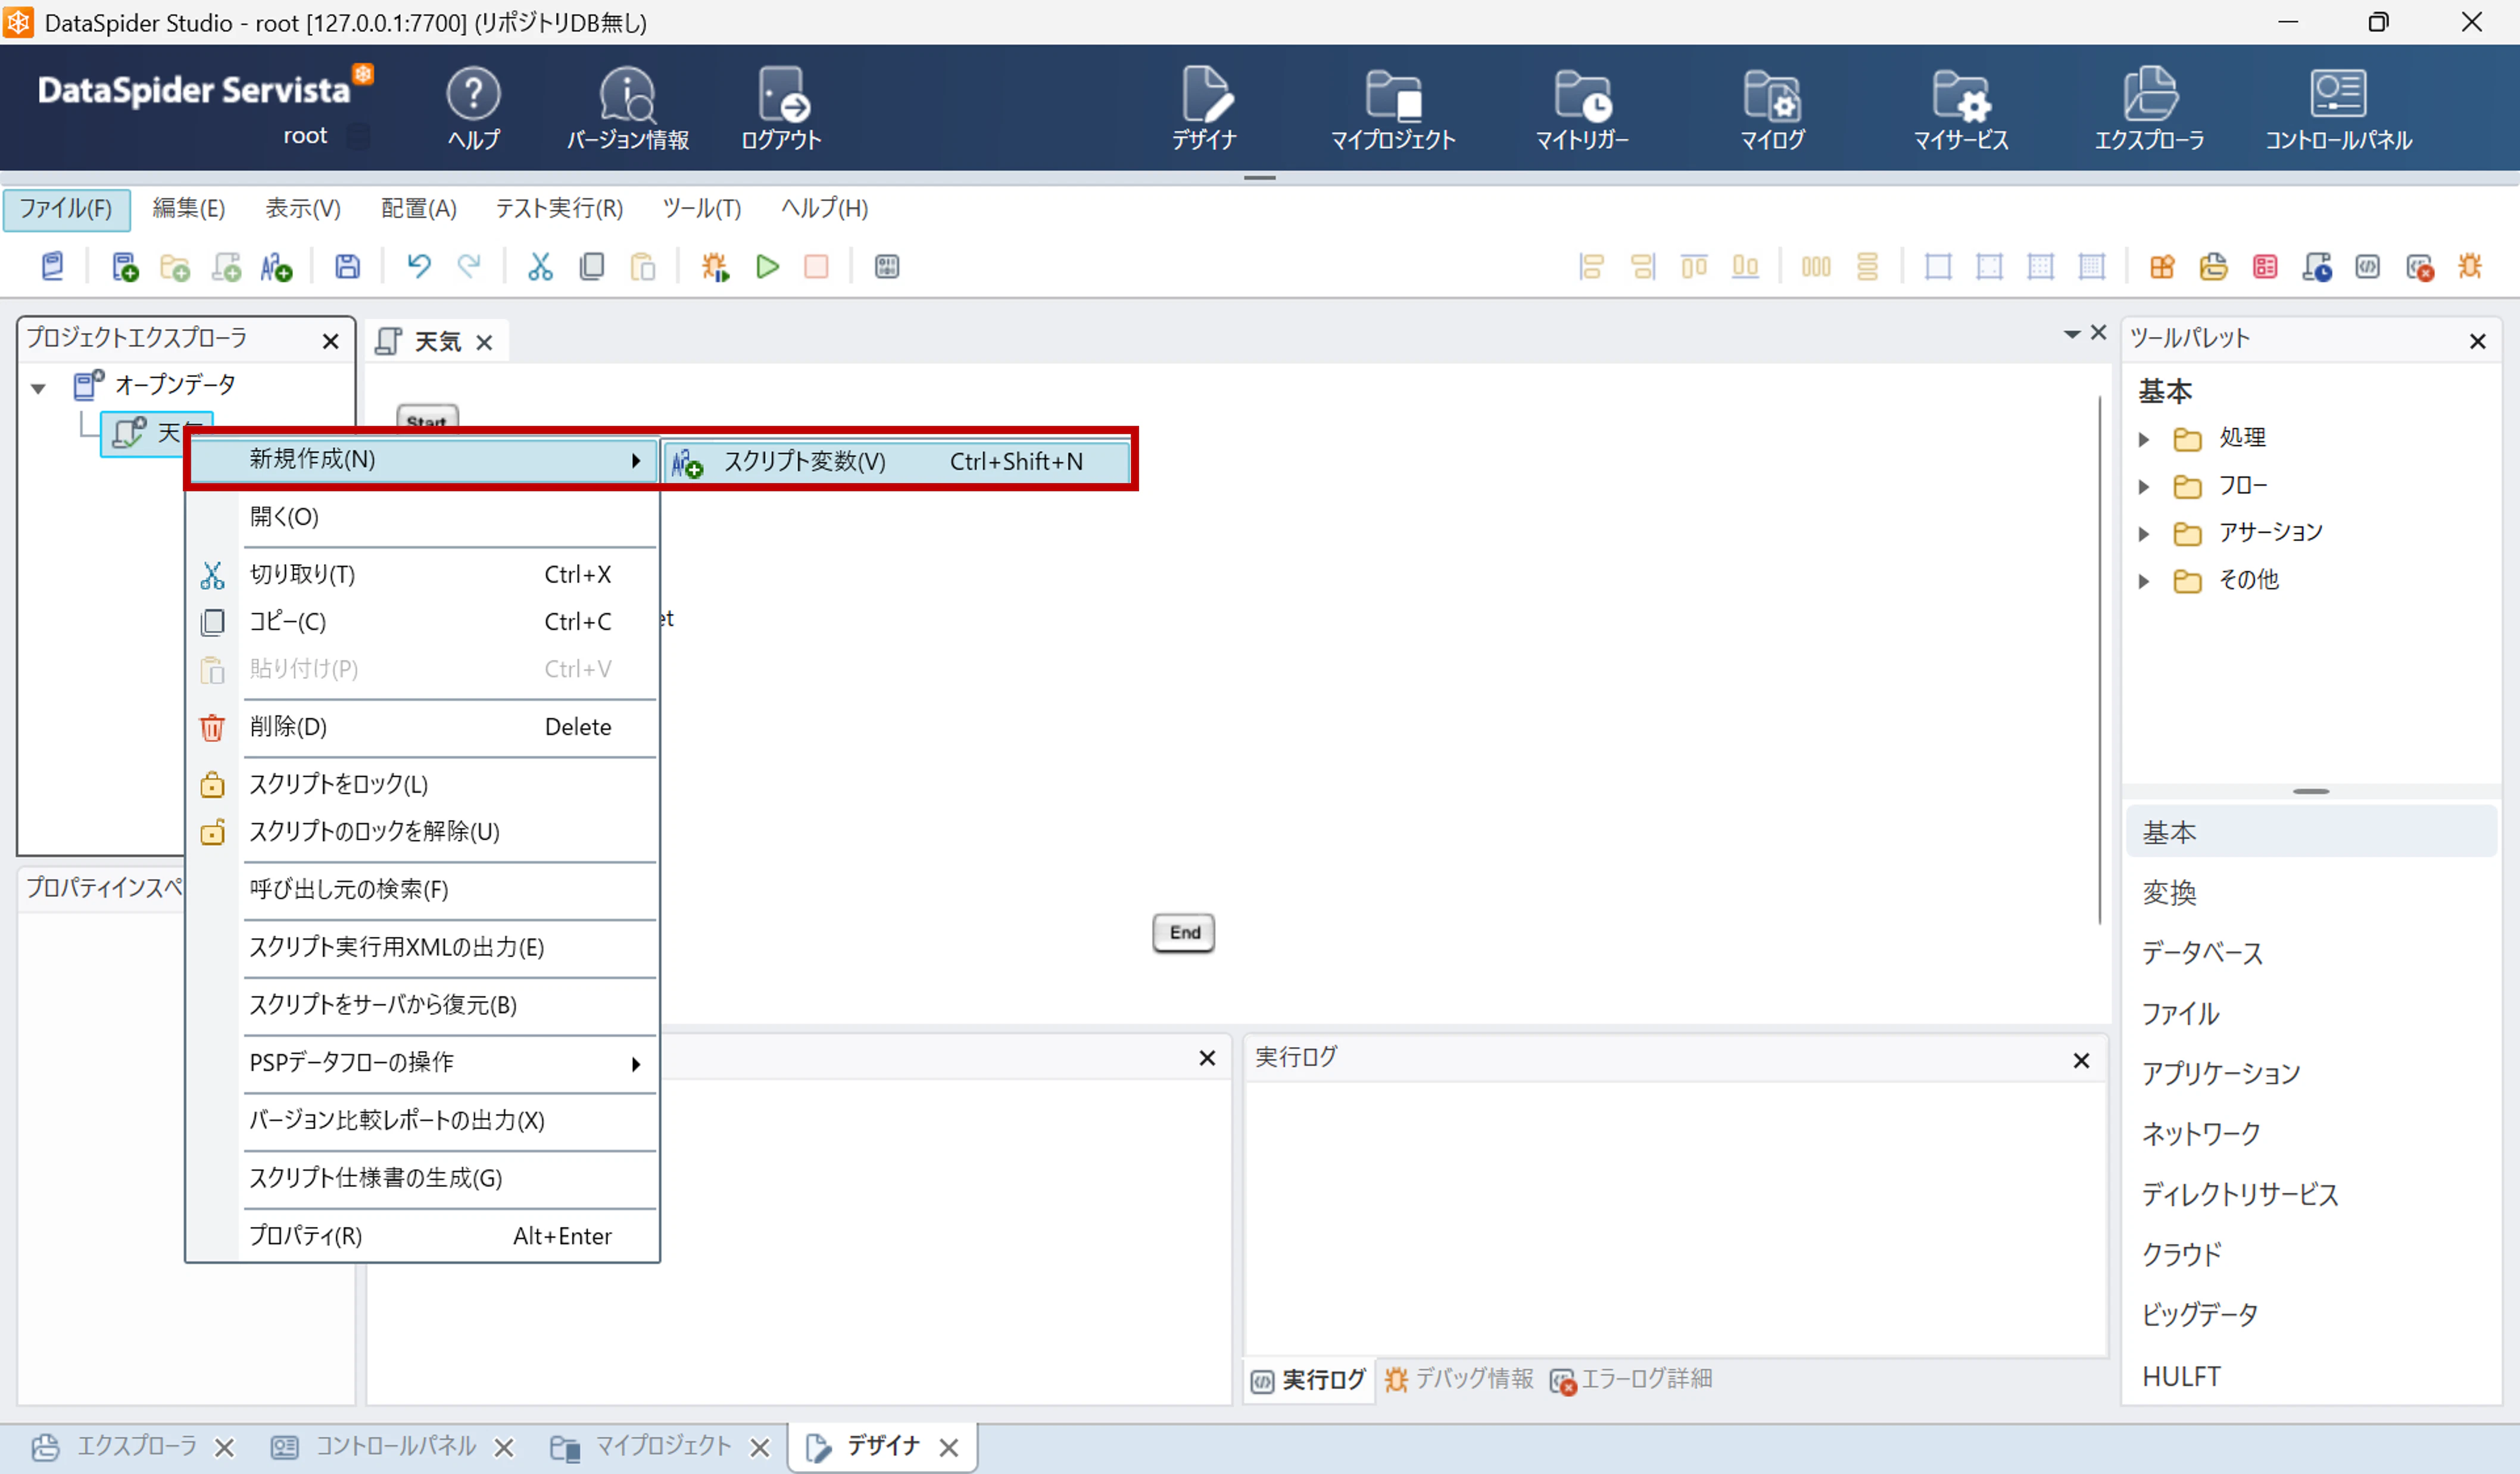Open the マイログ launcher icon

coord(1772,108)
